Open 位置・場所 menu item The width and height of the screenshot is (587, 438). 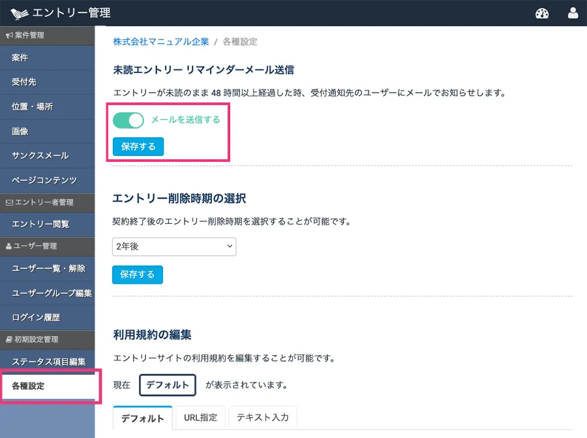[32, 107]
